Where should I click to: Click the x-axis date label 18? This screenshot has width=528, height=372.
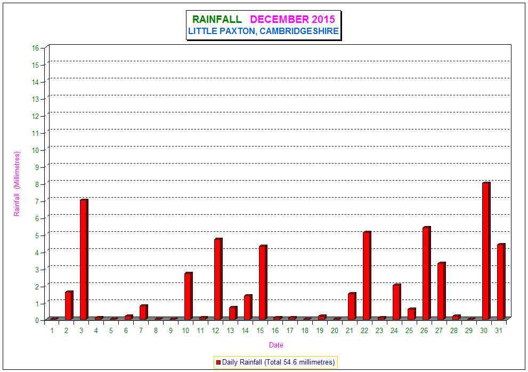(305, 330)
